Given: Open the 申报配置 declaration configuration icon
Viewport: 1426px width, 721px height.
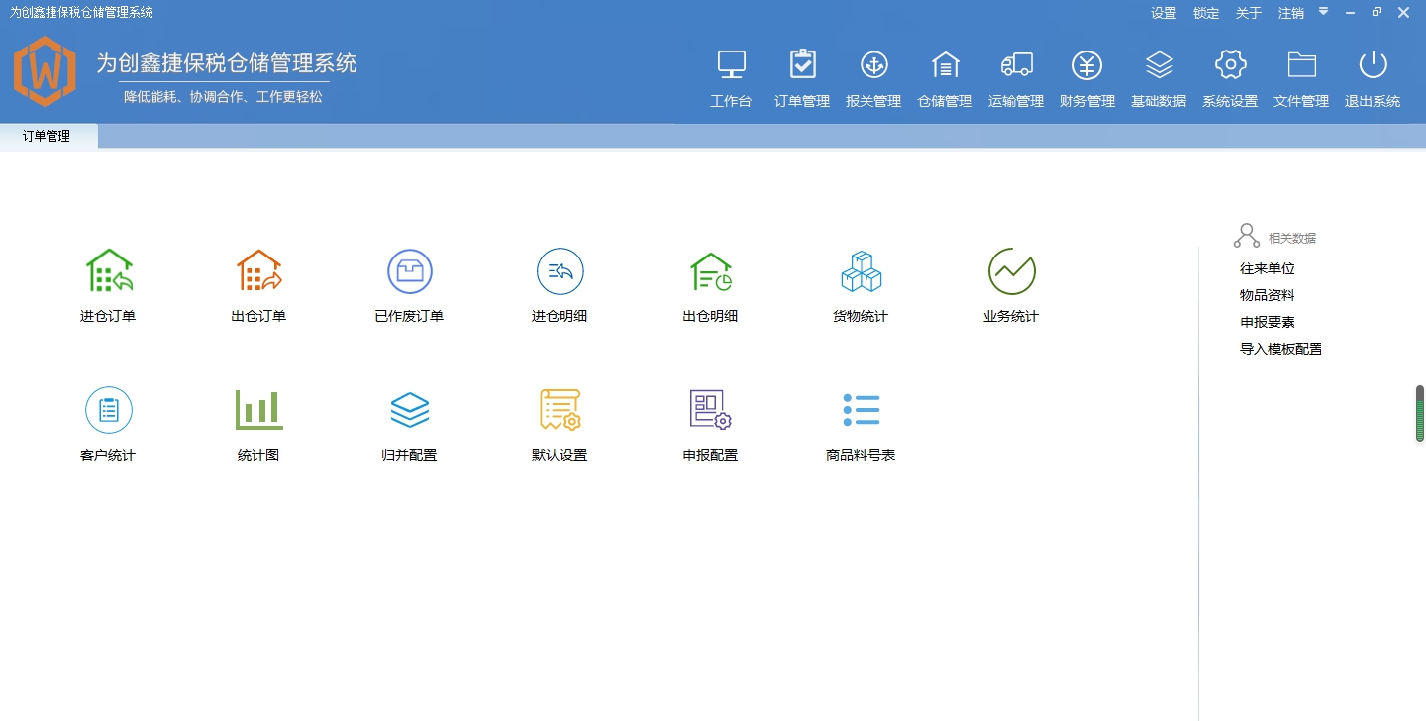Looking at the screenshot, I should (x=710, y=423).
